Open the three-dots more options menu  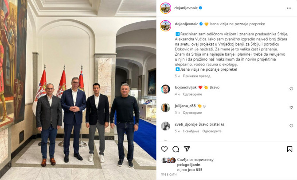click(x=289, y=8)
